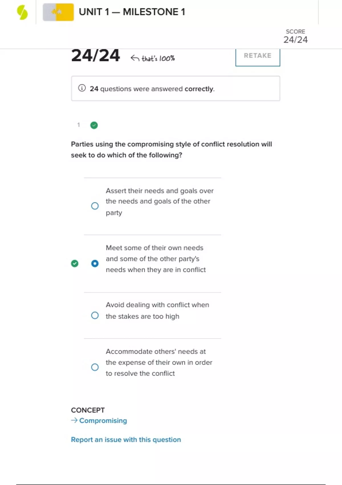342x485 pixels.
Task: Click the "Accommodate others' needs" answer text
Action: tap(159, 362)
